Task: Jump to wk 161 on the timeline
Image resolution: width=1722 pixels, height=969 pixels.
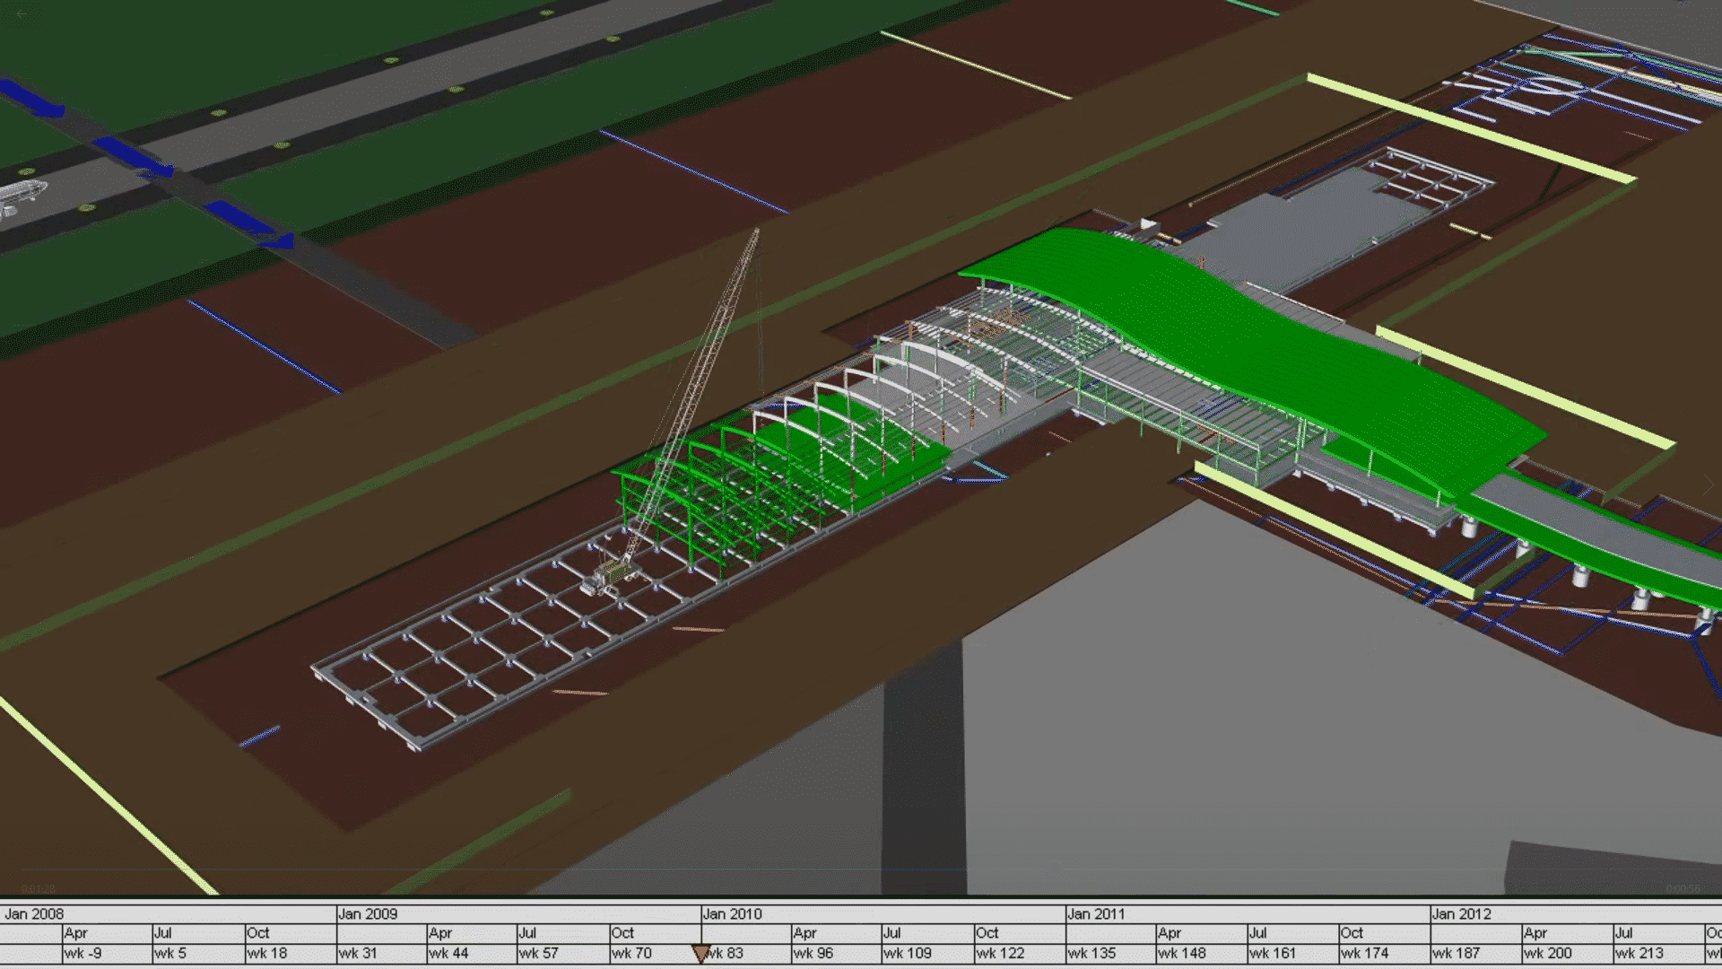Action: point(1273,953)
